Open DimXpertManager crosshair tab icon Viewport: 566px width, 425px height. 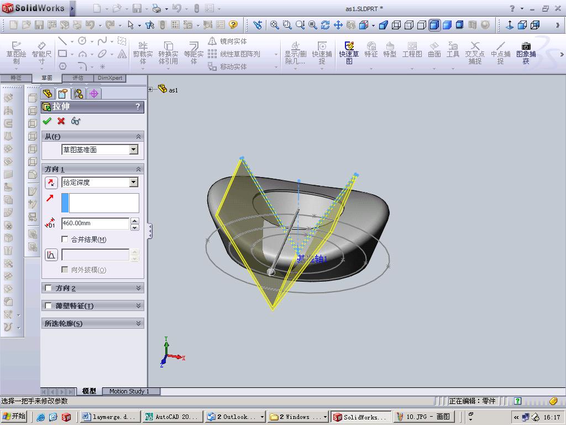click(94, 94)
